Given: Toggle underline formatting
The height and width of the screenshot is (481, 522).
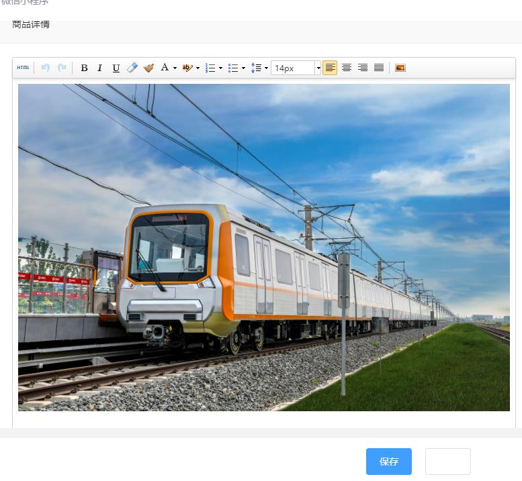Looking at the screenshot, I should tap(116, 68).
